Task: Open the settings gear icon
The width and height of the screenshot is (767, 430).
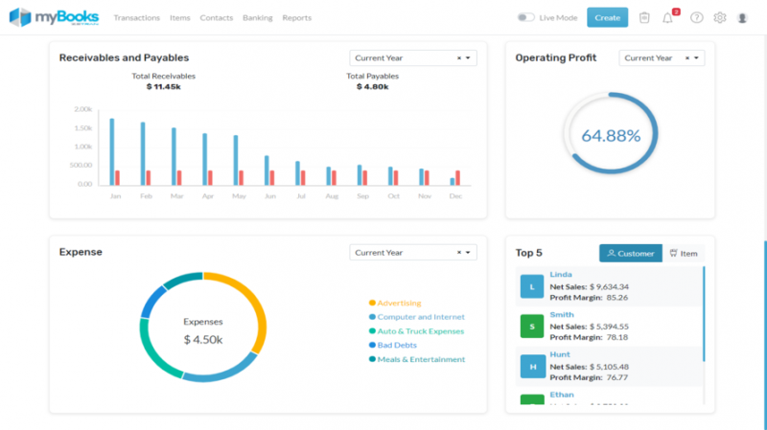Action: [x=719, y=17]
